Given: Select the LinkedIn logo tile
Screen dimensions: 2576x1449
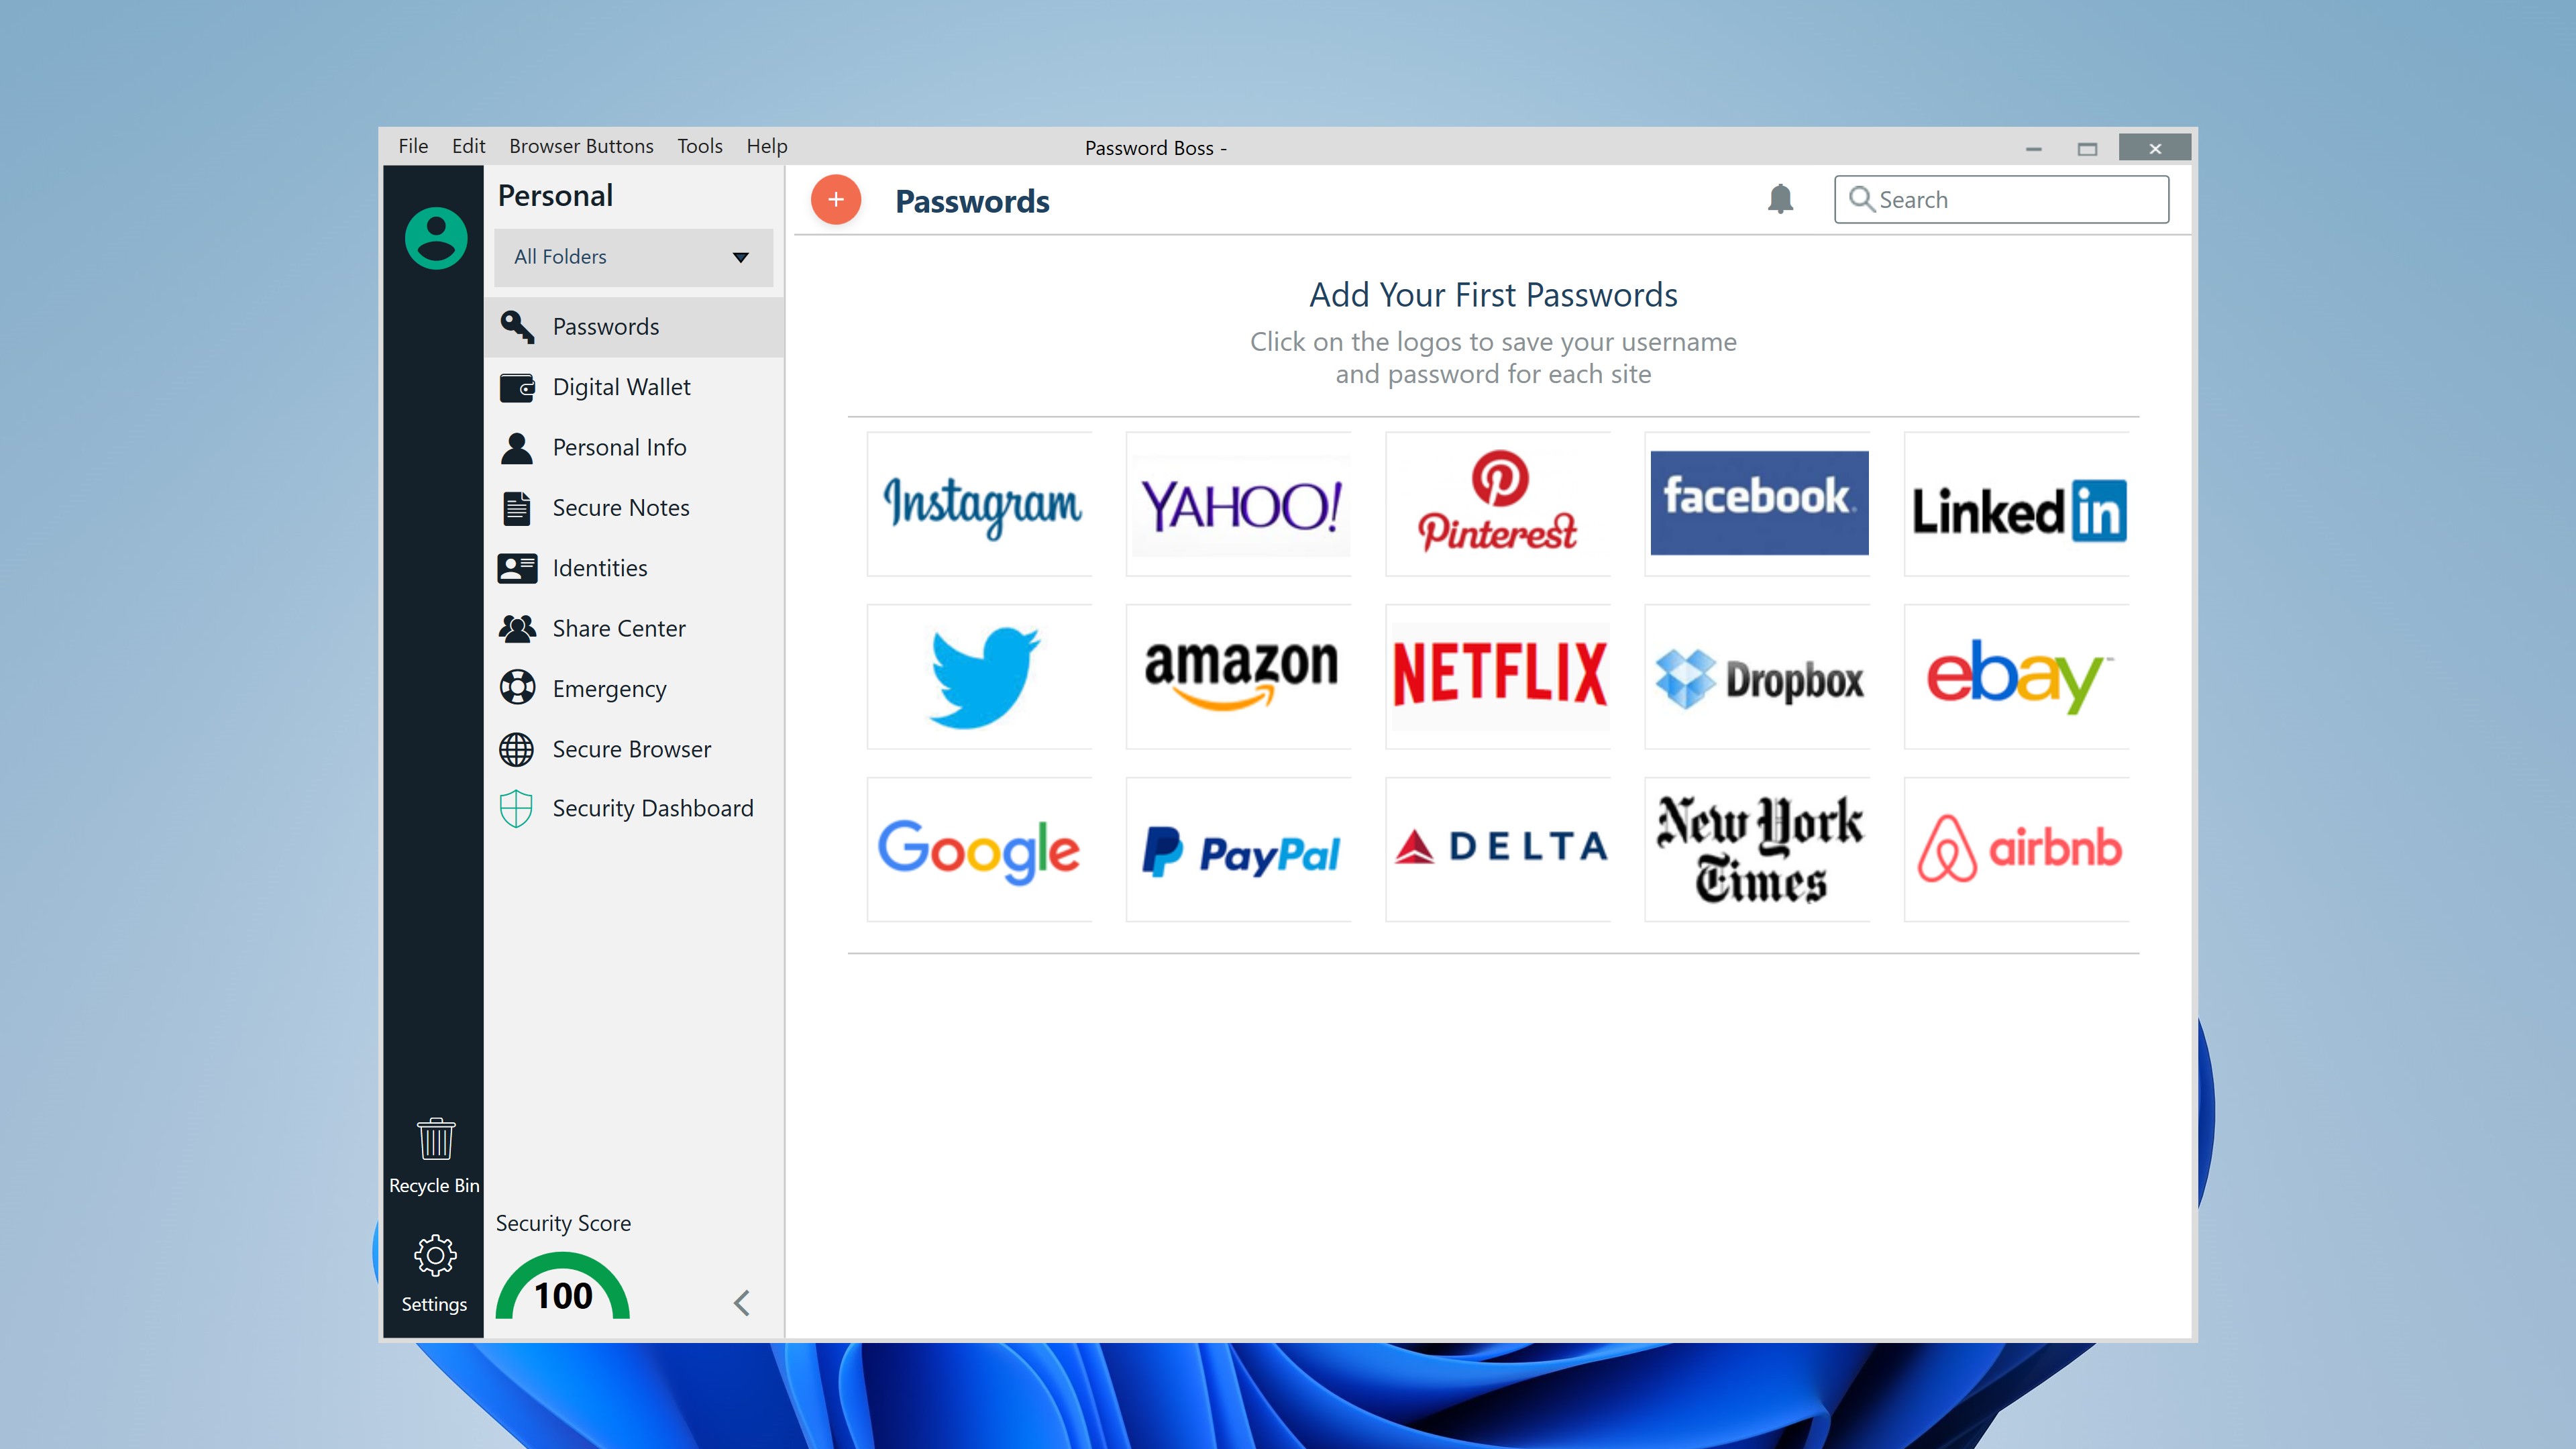Looking at the screenshot, I should [2017, 504].
